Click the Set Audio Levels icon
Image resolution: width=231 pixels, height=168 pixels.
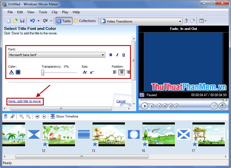pyautogui.click(x=5, y=116)
